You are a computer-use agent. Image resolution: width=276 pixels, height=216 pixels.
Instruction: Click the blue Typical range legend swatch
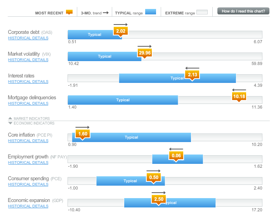pos(150,12)
